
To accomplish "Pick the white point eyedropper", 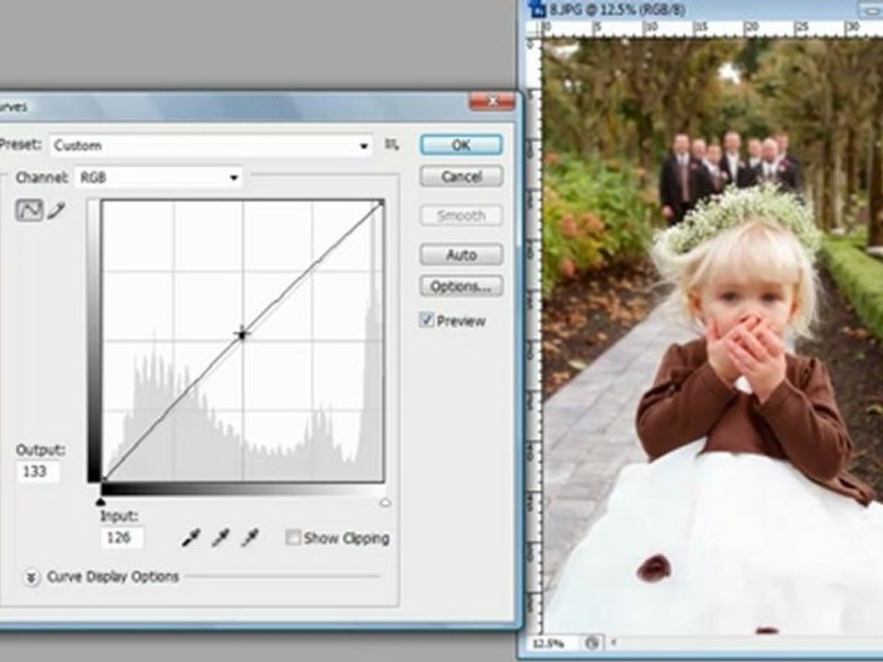I will (250, 538).
